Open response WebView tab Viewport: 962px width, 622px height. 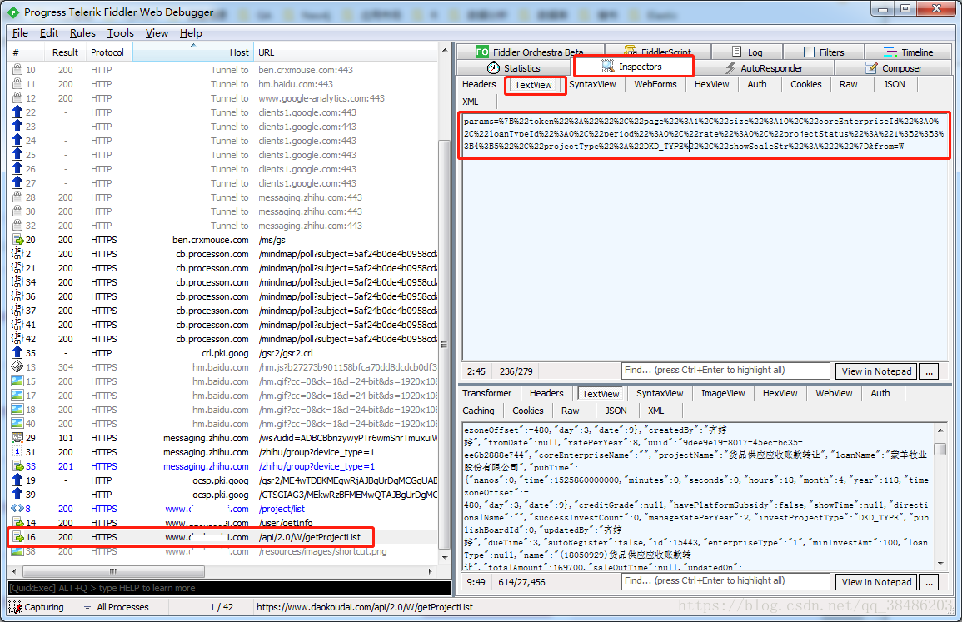[x=834, y=393]
